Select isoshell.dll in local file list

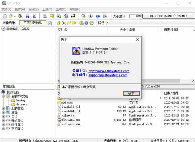71,107
